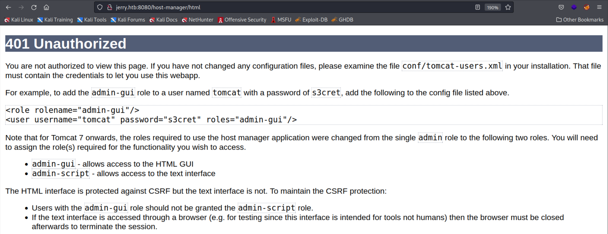Open the Kali Training bookmark
Screen dimensions: 608x234
click(55, 20)
